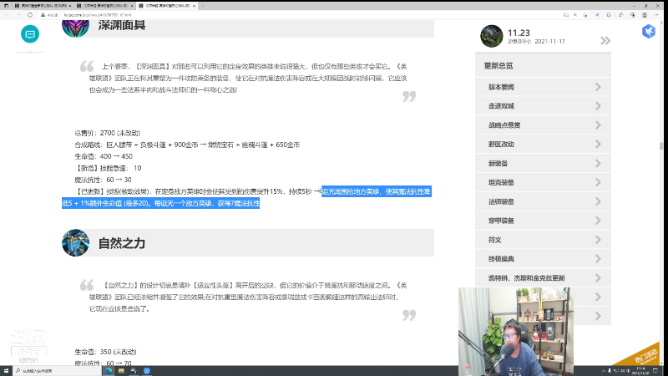Click the line 生命值：350
This screenshot has height=376, width=668.
[x=105, y=352]
